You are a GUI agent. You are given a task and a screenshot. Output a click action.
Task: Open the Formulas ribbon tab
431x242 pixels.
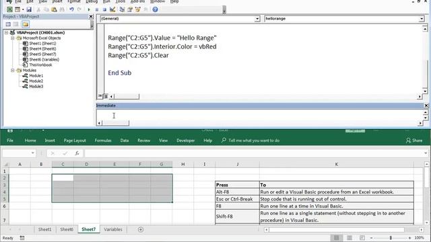[x=103, y=140]
